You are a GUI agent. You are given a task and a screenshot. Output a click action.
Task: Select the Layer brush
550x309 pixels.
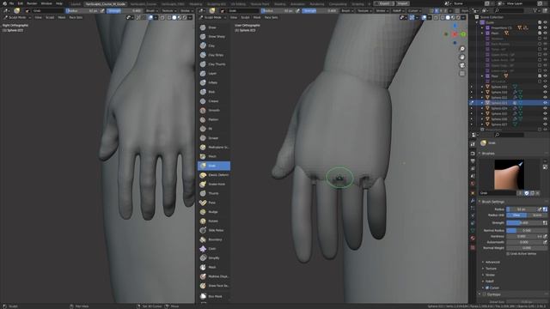coord(214,74)
